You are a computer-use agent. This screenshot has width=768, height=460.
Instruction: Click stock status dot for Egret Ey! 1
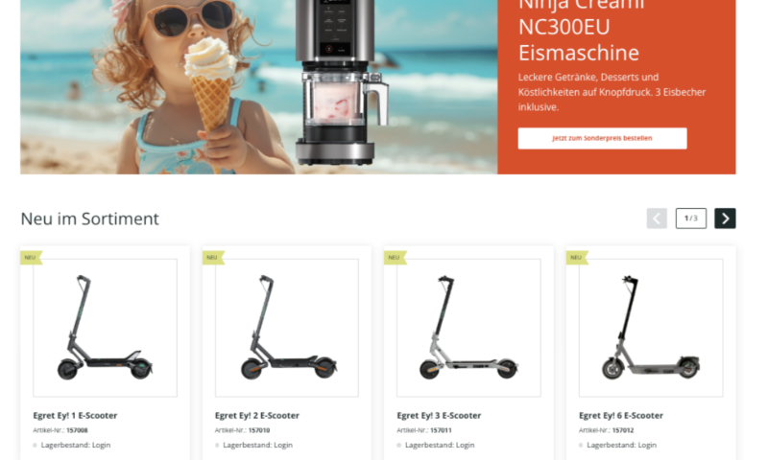pyautogui.click(x=36, y=446)
